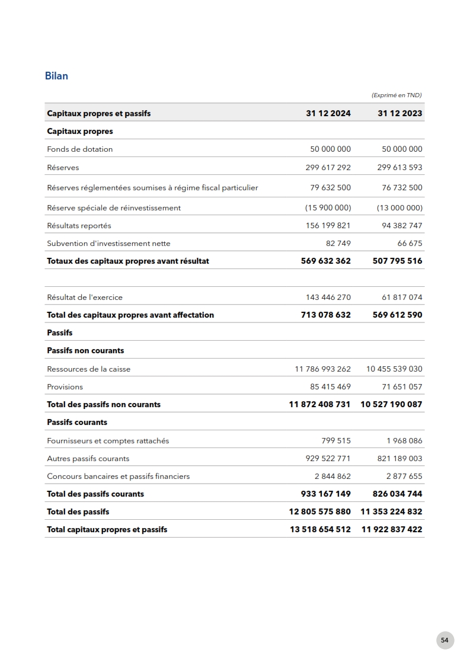Image resolution: width=470 pixels, height=665 pixels.
Task: Click the Ressources de la caisse label
Action: point(88,369)
